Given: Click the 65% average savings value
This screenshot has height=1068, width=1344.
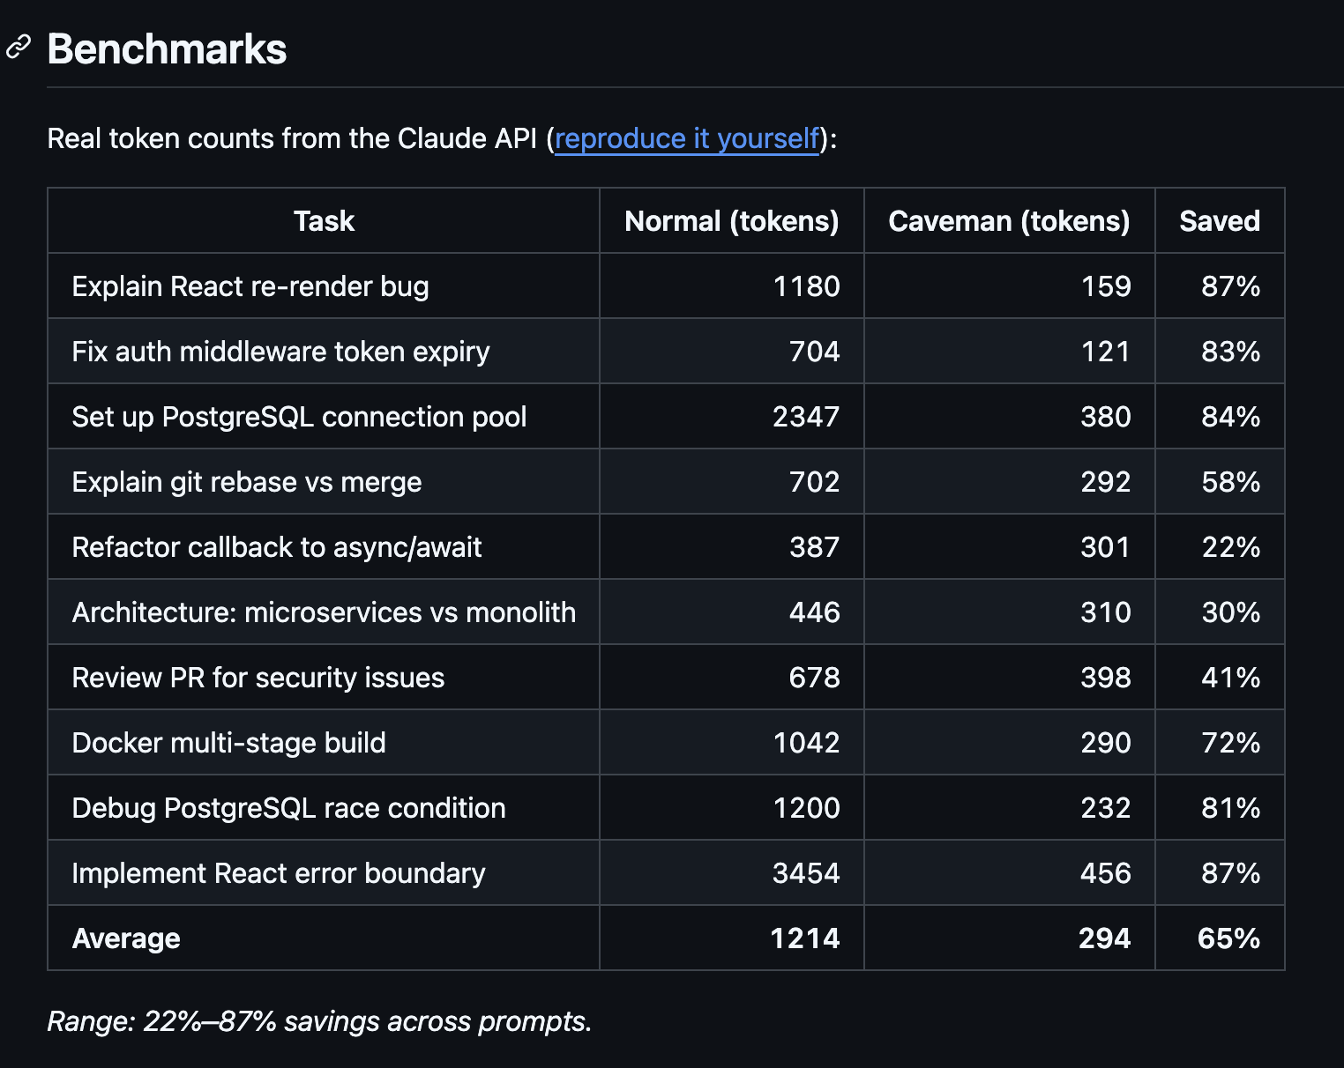Looking at the screenshot, I should pyautogui.click(x=1228, y=938).
